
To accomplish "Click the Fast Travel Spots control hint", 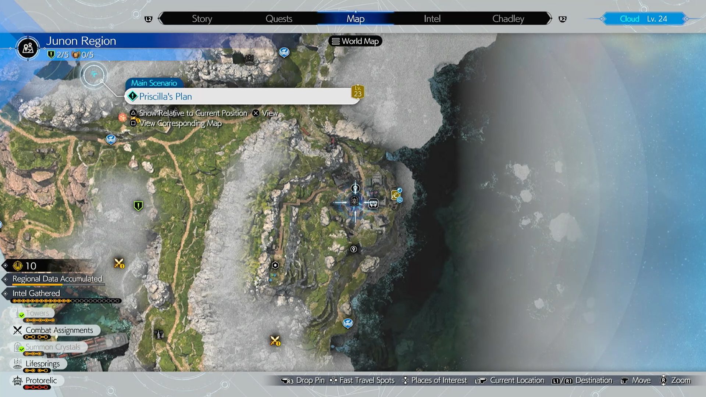I will coord(362,380).
